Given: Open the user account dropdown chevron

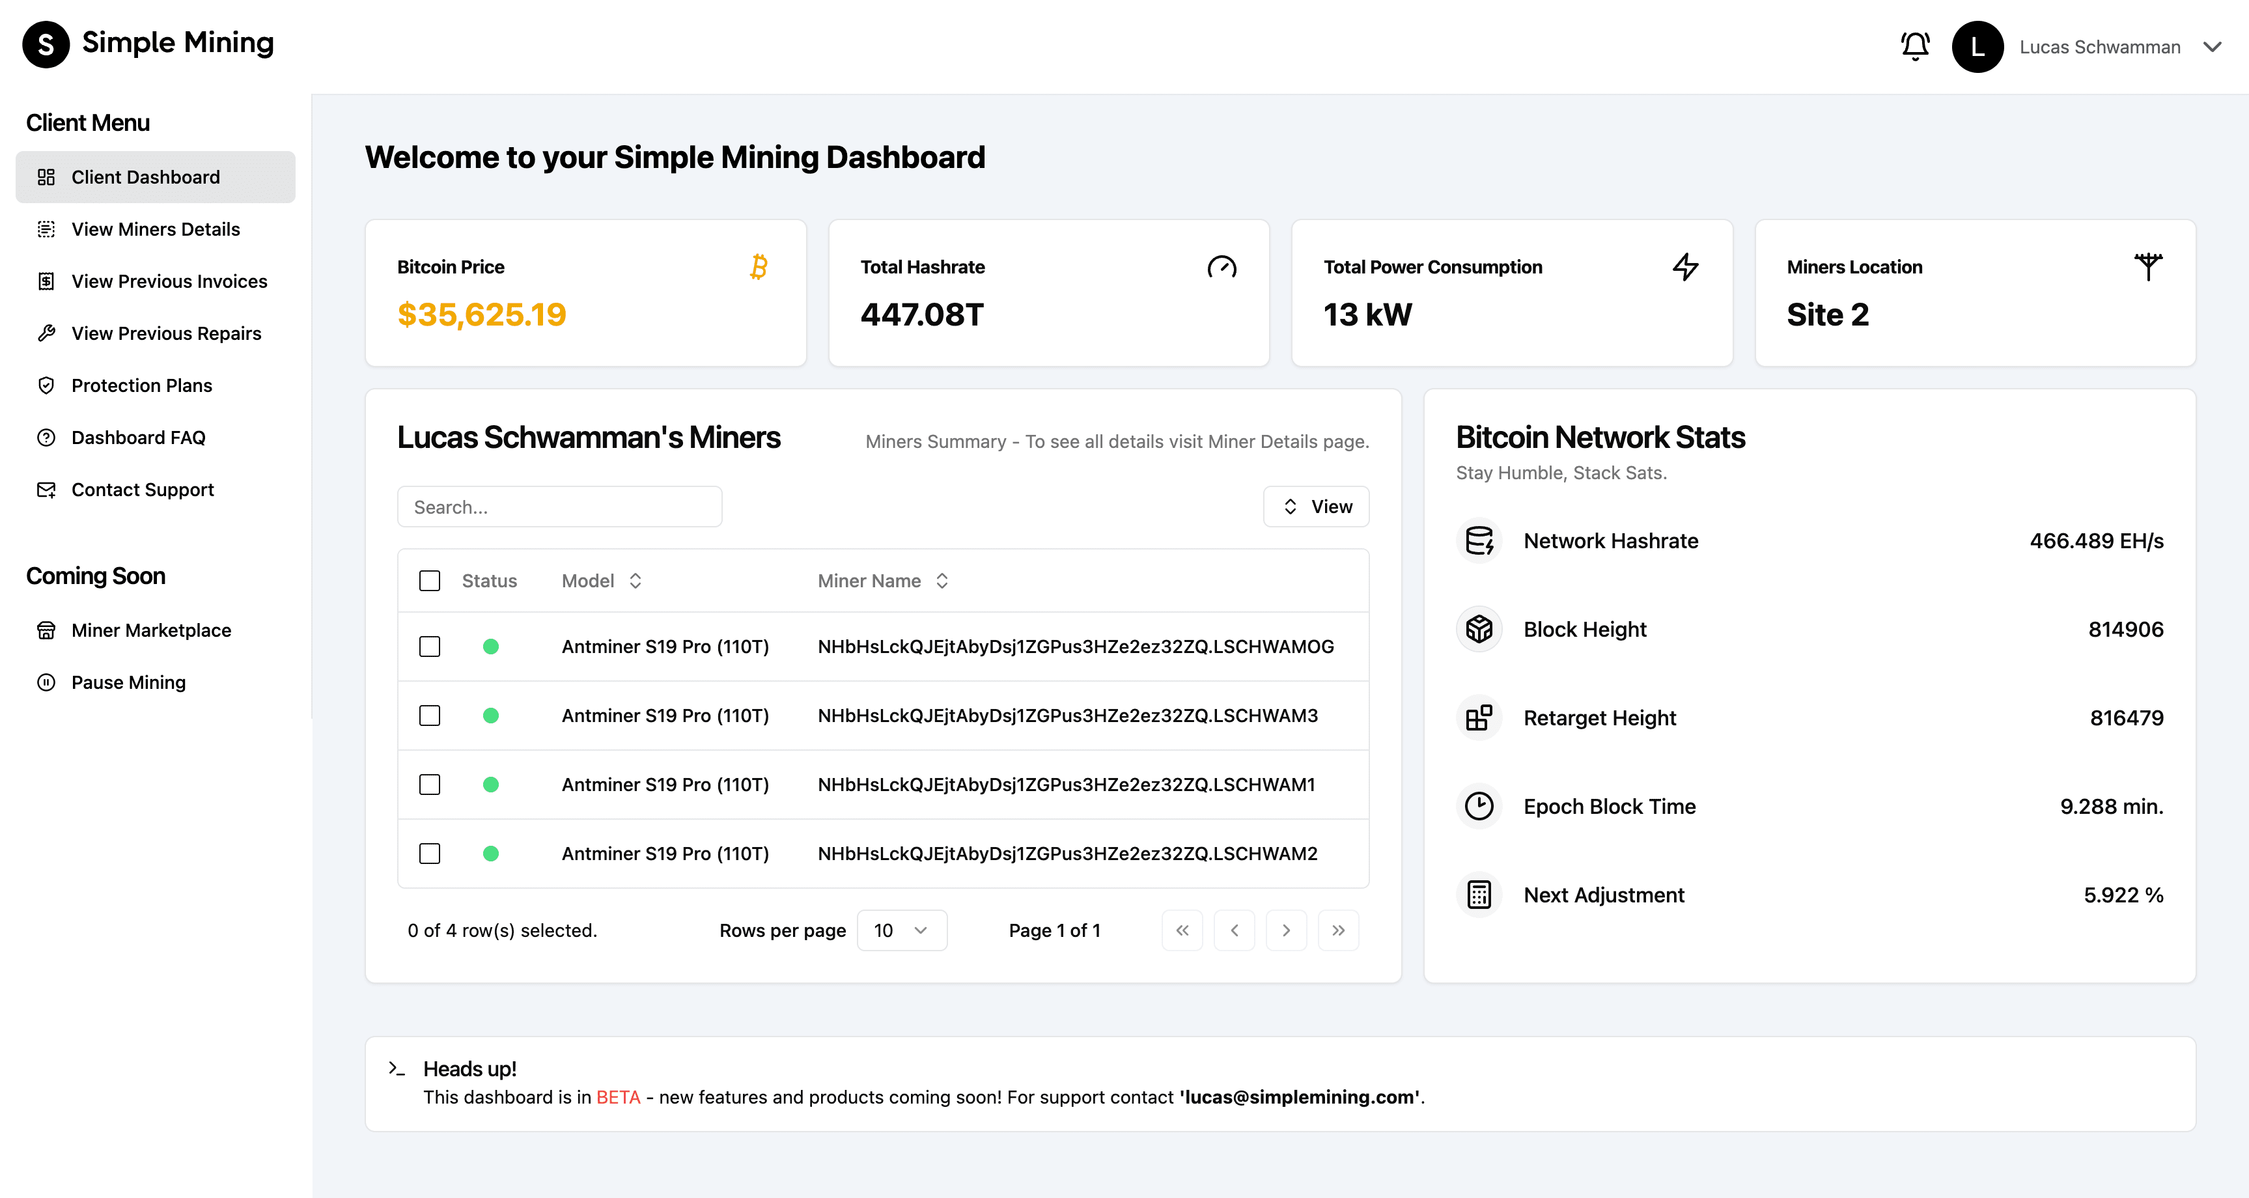Looking at the screenshot, I should (x=2213, y=47).
